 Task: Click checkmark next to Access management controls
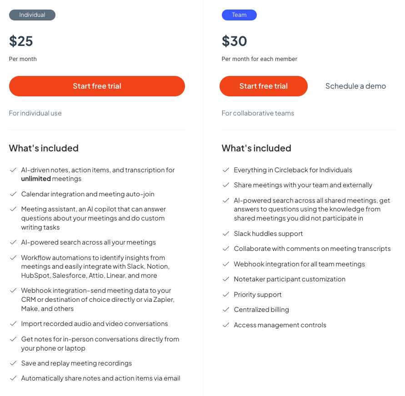[x=226, y=325]
